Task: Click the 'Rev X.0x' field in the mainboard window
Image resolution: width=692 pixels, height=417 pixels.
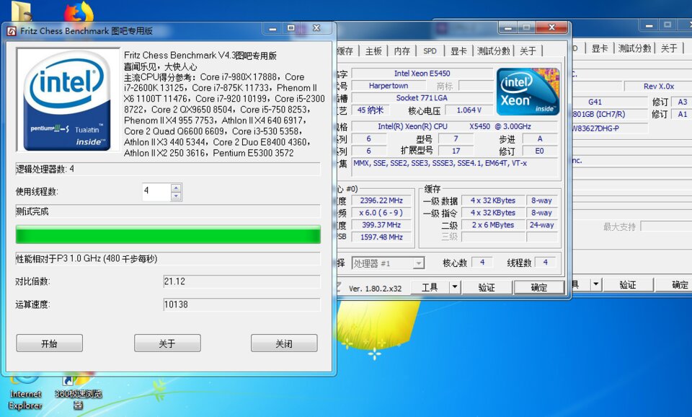Action: 658,86
